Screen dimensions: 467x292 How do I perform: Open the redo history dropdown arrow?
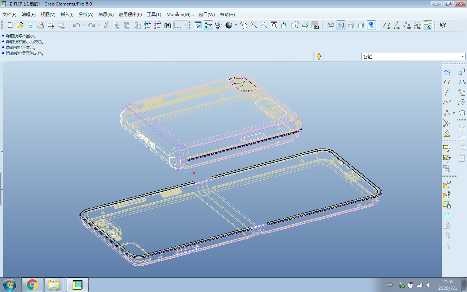pyautogui.click(x=99, y=25)
